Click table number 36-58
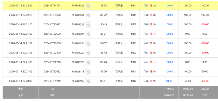Viewport: 218px width, 103px height. (x=104, y=6)
